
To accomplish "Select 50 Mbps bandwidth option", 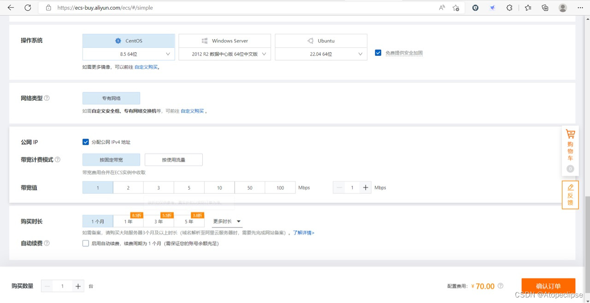I will pos(250,187).
